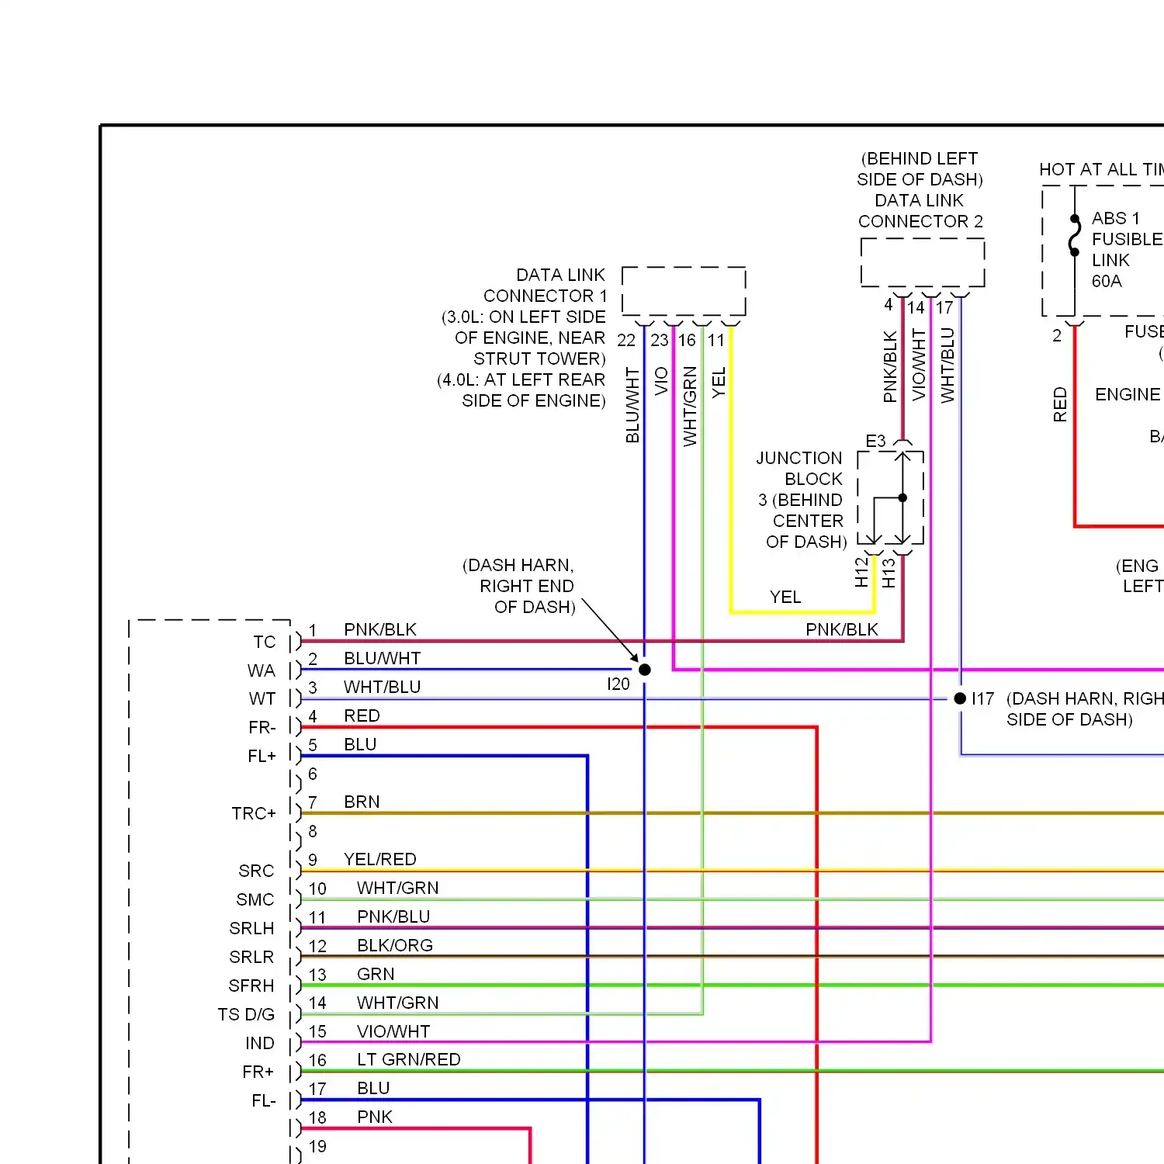Click the IND terminal label
This screenshot has height=1164, width=1164.
[x=260, y=1043]
